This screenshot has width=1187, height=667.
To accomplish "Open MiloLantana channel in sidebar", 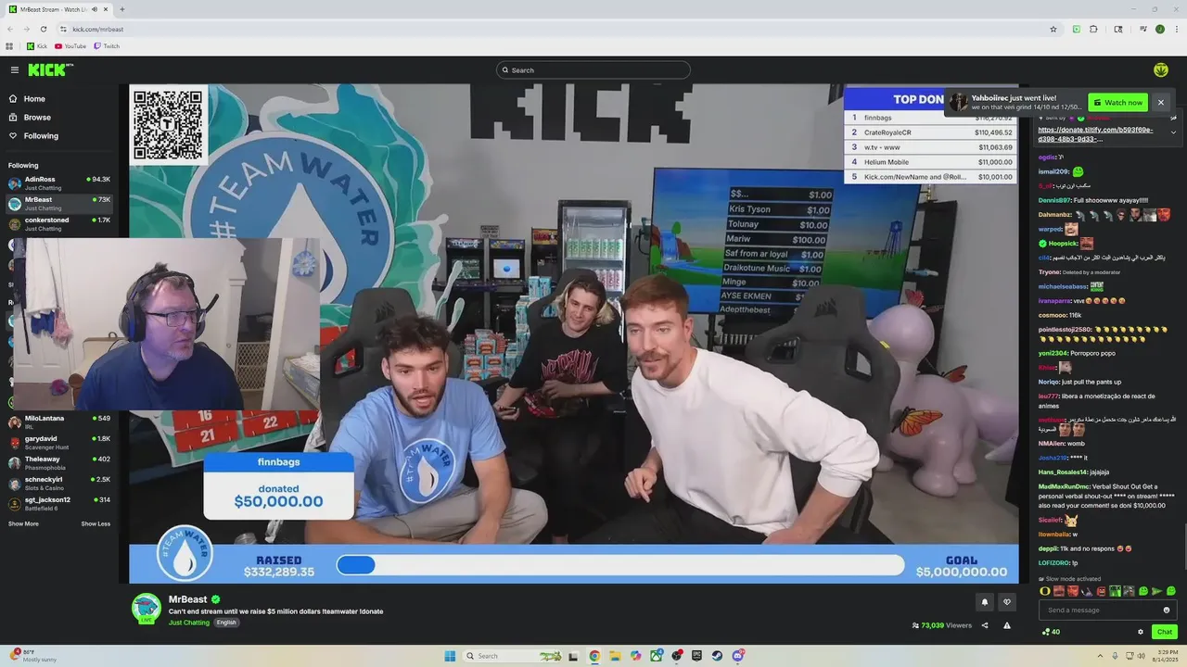I will (x=59, y=422).
